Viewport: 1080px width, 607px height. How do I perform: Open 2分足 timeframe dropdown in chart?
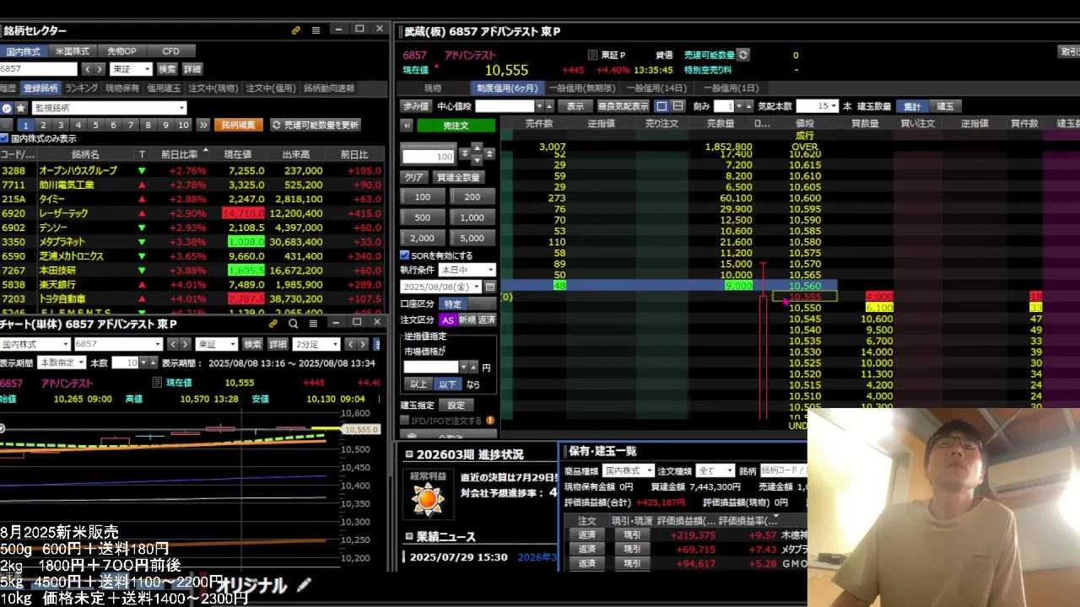pos(316,344)
